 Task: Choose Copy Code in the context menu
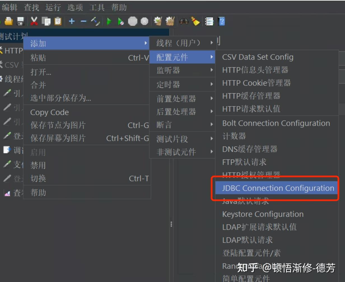click(87, 112)
